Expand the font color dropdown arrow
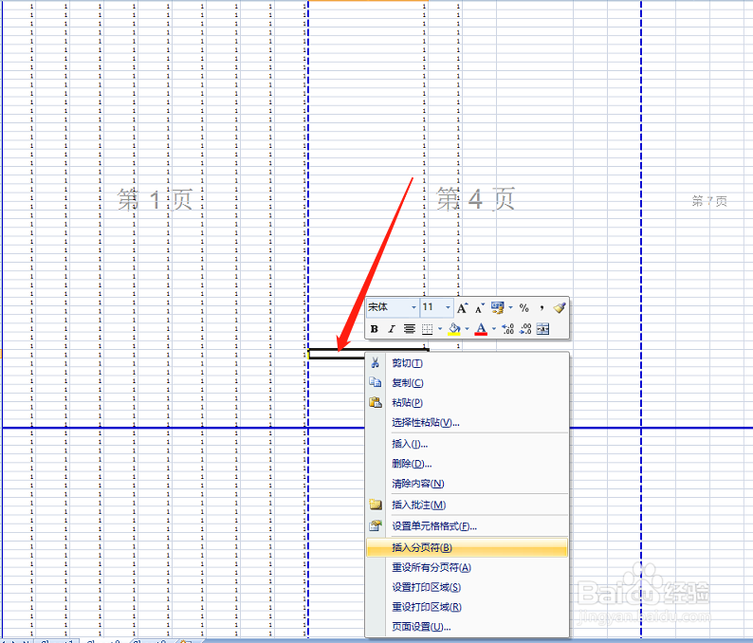753x643 pixels. [x=494, y=329]
